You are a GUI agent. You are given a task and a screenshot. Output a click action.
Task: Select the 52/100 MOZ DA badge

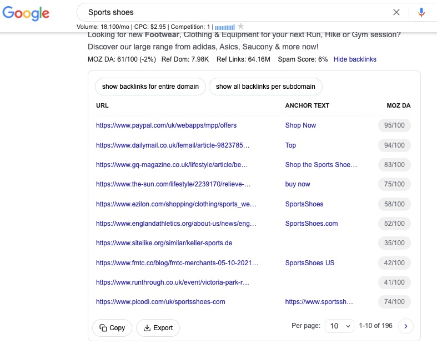(394, 224)
